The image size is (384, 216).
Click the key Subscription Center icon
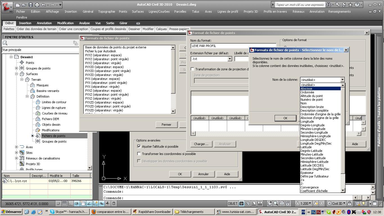pos(337,5)
